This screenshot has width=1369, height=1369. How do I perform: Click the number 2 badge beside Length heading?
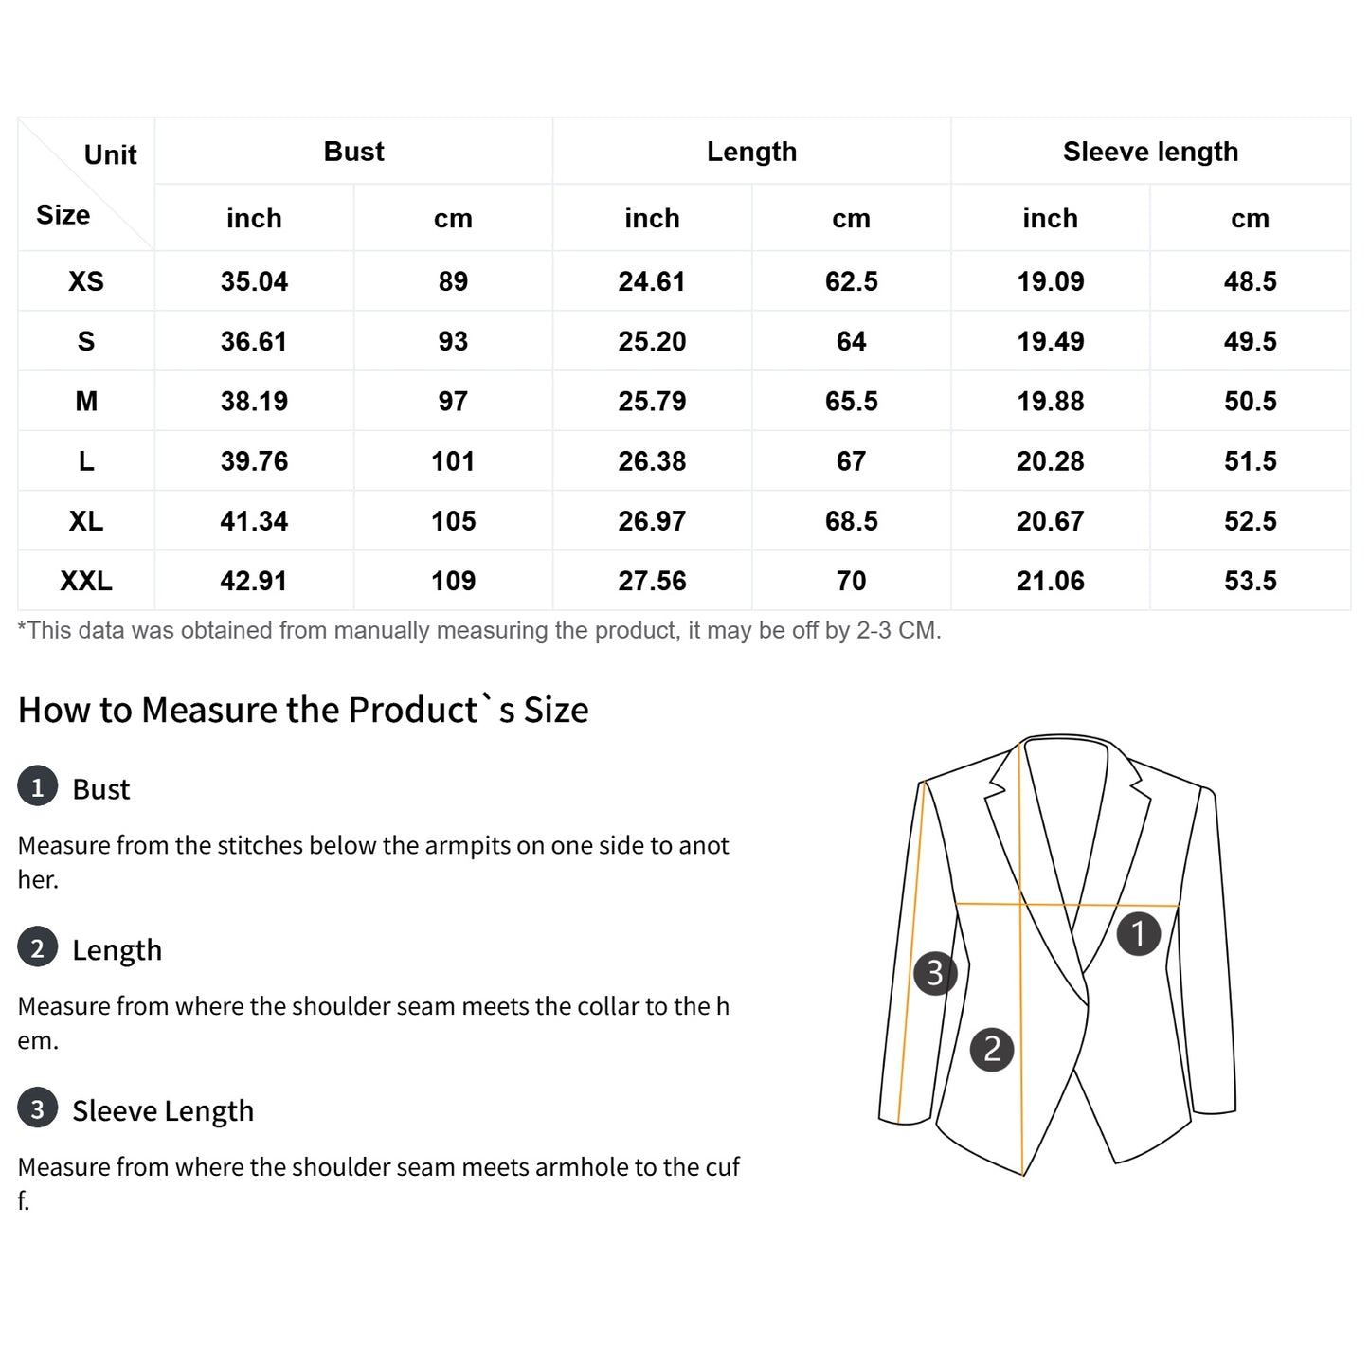[37, 948]
